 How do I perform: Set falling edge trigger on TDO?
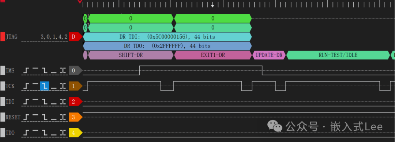click(45, 133)
